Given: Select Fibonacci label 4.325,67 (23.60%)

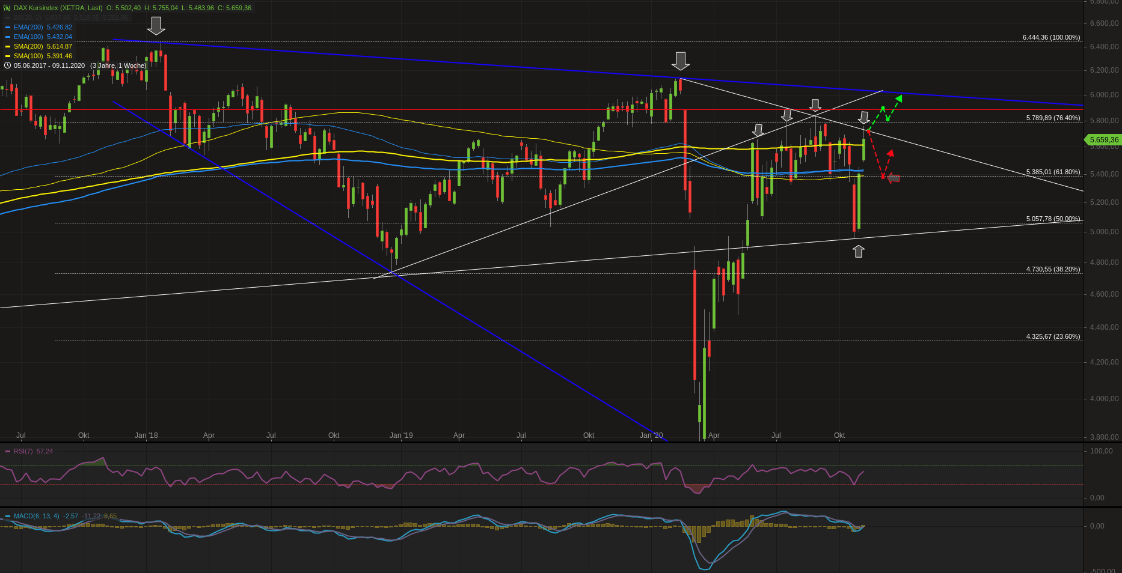Looking at the screenshot, I should [1053, 336].
